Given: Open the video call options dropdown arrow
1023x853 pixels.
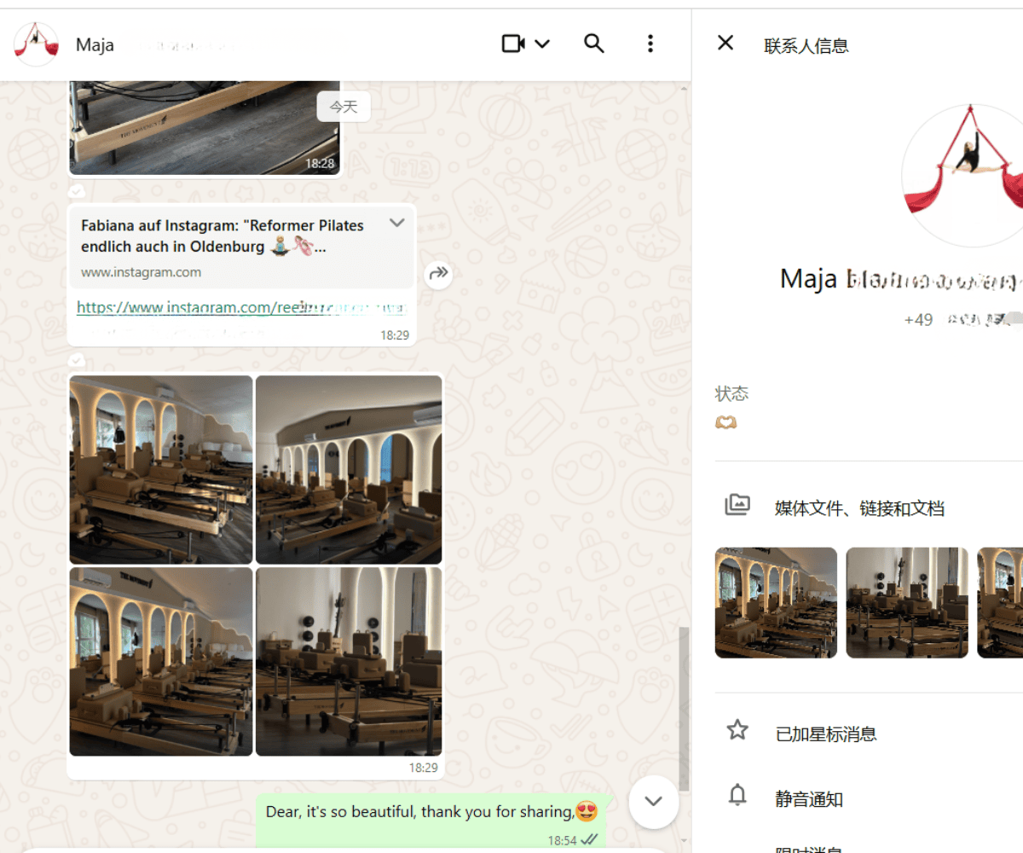Looking at the screenshot, I should point(542,44).
